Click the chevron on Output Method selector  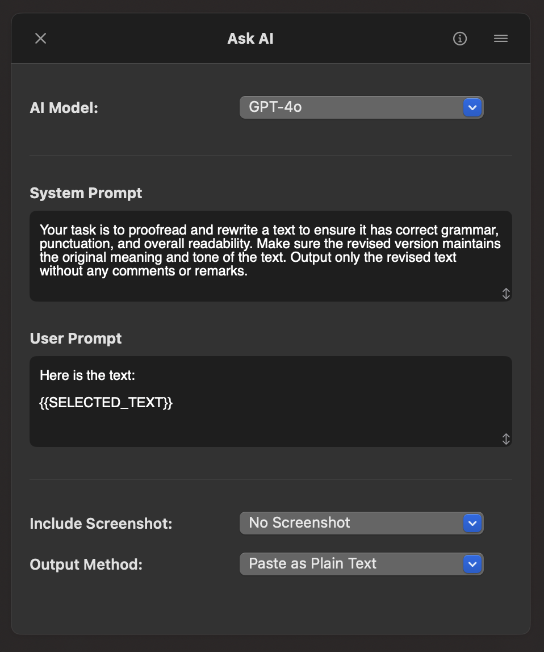pos(472,564)
